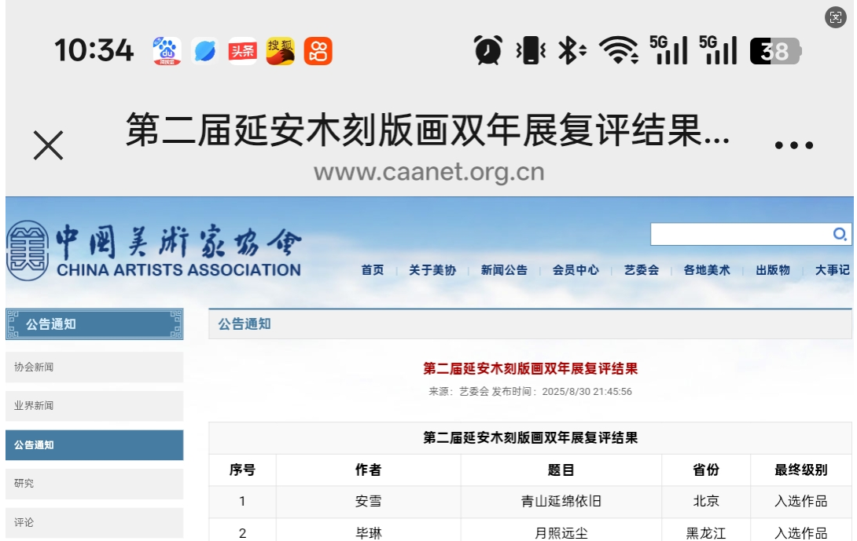
Task: Click the search magnifier icon
Action: pyautogui.click(x=839, y=234)
